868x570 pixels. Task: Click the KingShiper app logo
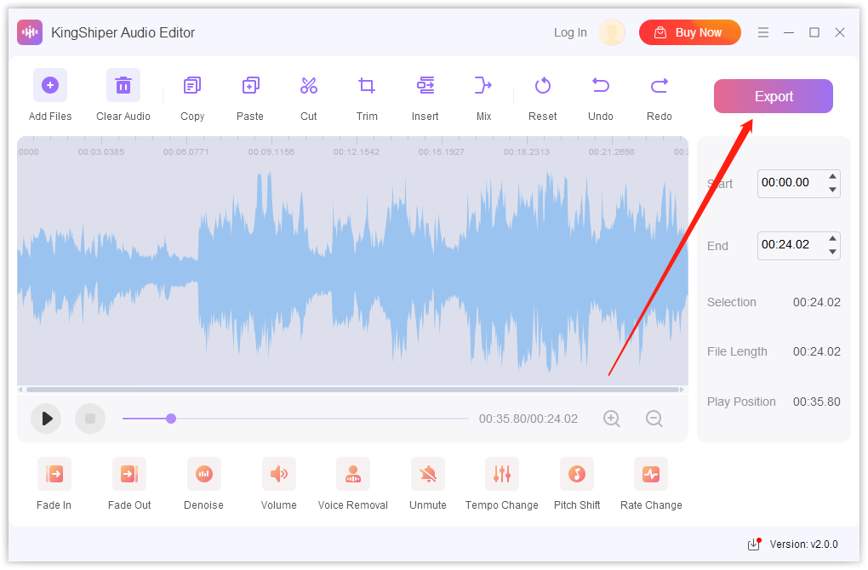pyautogui.click(x=30, y=32)
